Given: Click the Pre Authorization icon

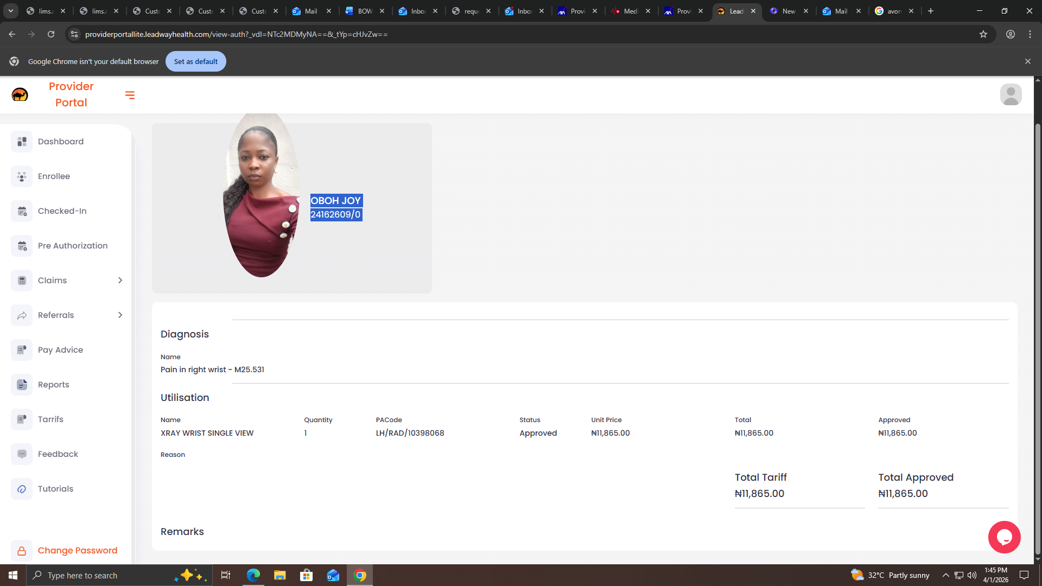Looking at the screenshot, I should [x=22, y=246].
